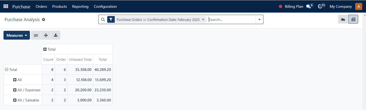Click the 13,699.20 cell in All row
Image resolution: width=366 pixels, height=110 pixels.
click(103, 80)
